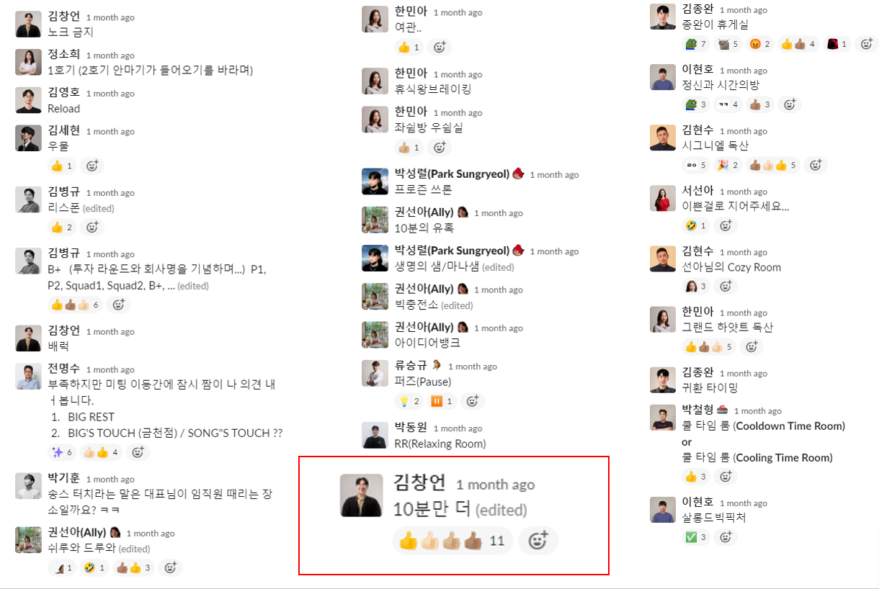Click 김창언's avatar in the highlighted message

[x=361, y=495]
